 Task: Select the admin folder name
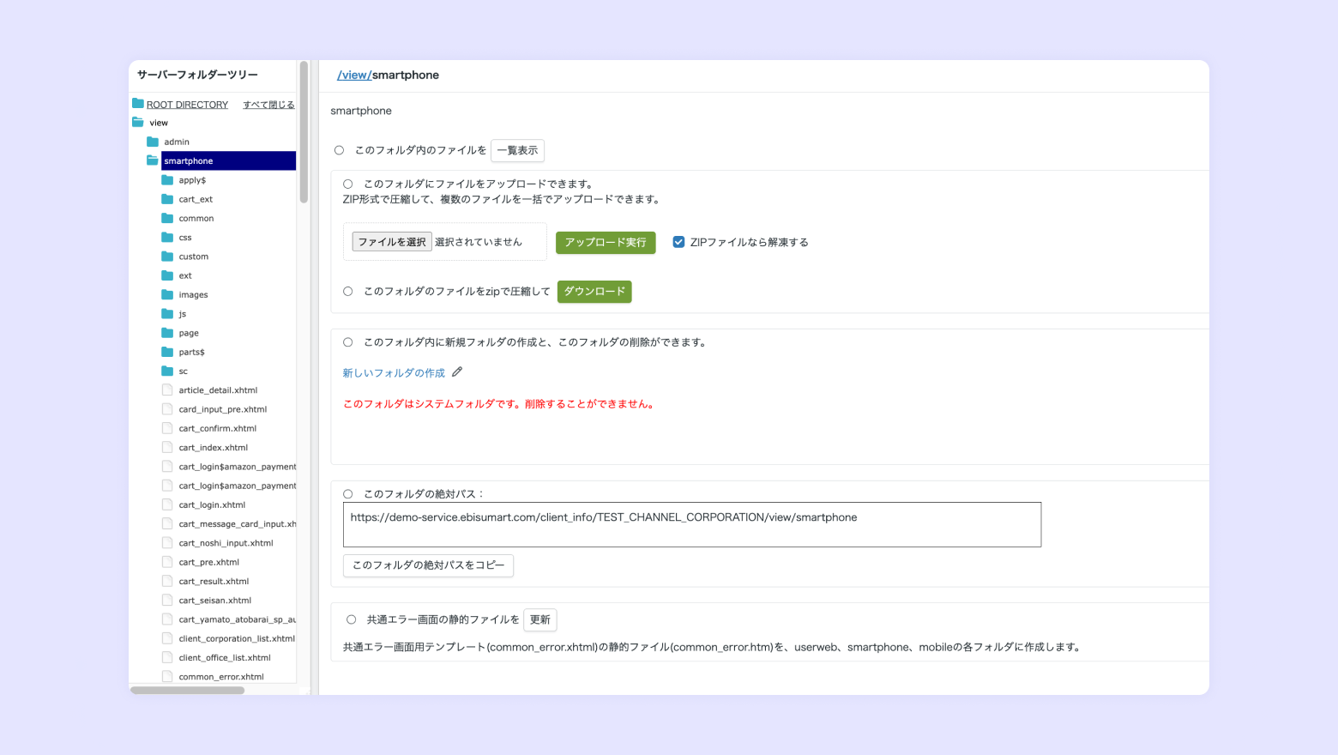177,142
